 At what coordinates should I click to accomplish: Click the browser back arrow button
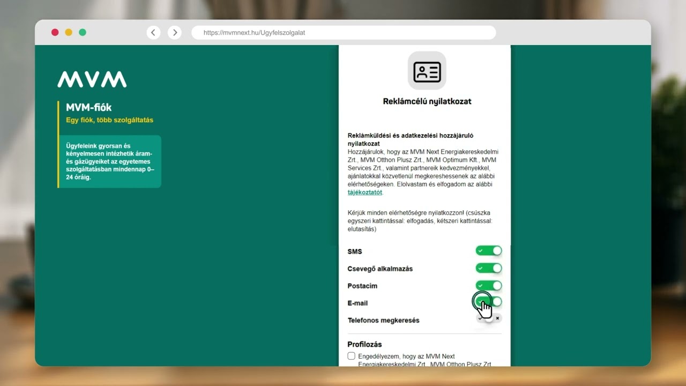point(153,33)
